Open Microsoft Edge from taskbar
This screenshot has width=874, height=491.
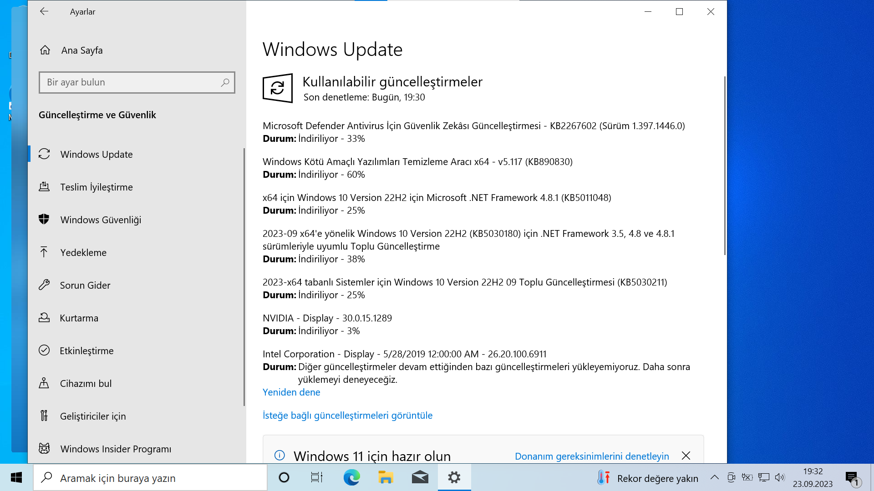pos(351,477)
